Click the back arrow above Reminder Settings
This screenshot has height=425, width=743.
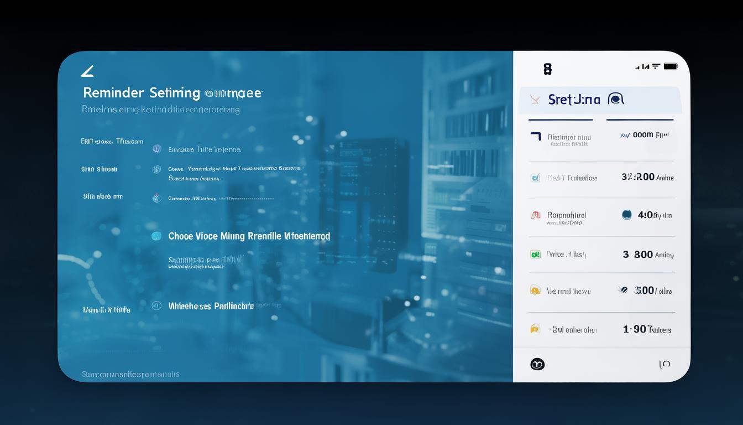tap(87, 71)
